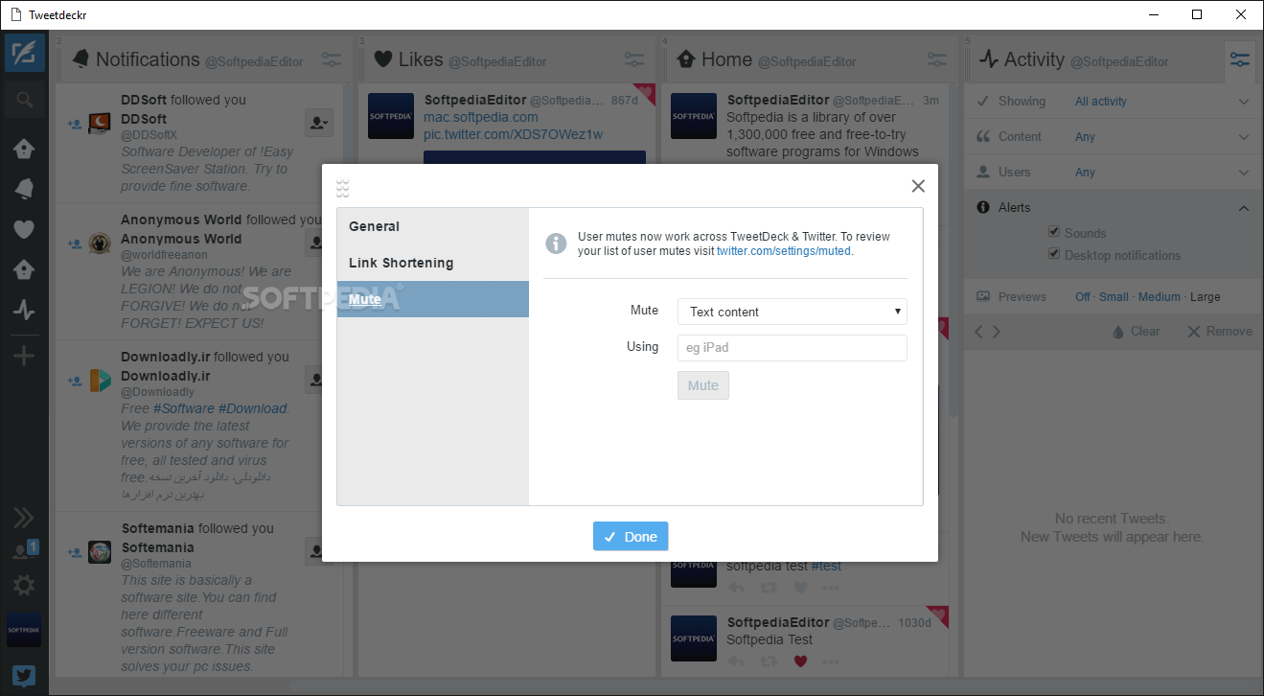
Task: Click the dialog drag handle icon
Action: (x=343, y=188)
